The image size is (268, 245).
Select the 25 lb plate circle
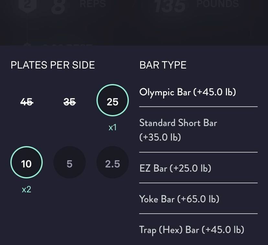[x=113, y=102]
